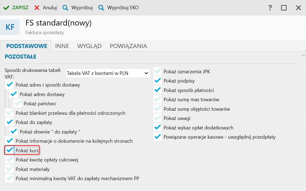This screenshot has height=191, width=306.
Task: Enable Pokaż sumę mas towarów
Action: 157,99
